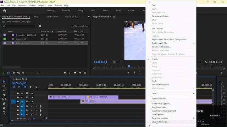Image resolution: width=227 pixels, height=127 pixels.
Task: Select the Track Select Forward tool
Action: coord(4,86)
